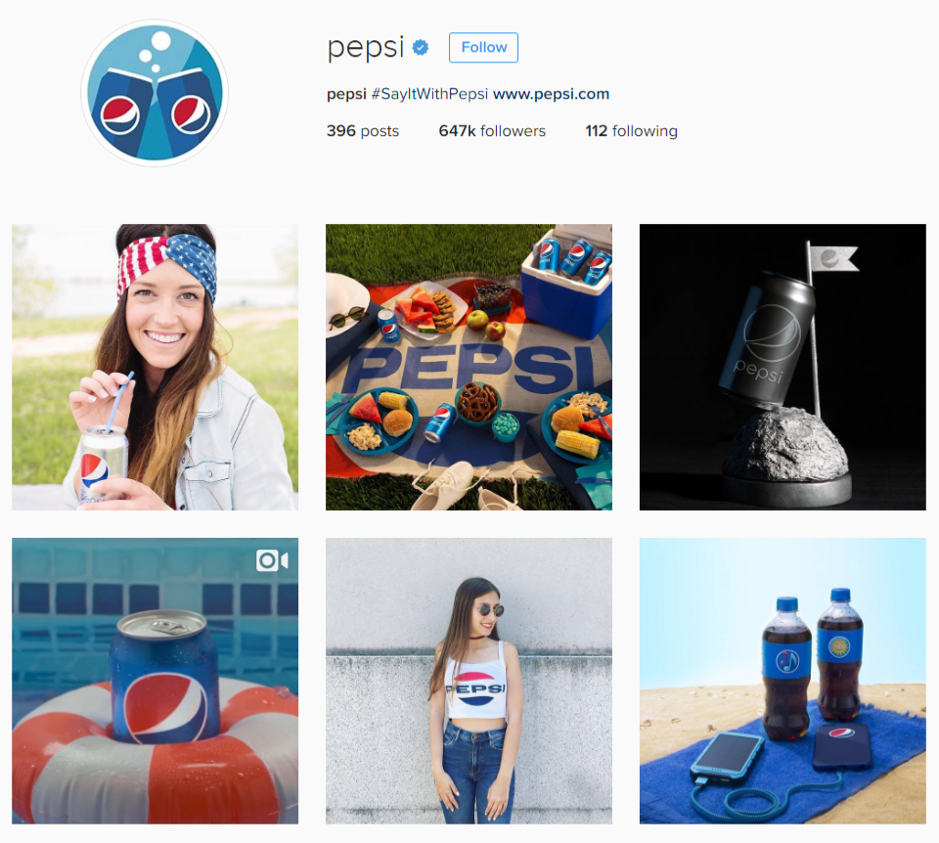Click the 396 posts count

363,130
